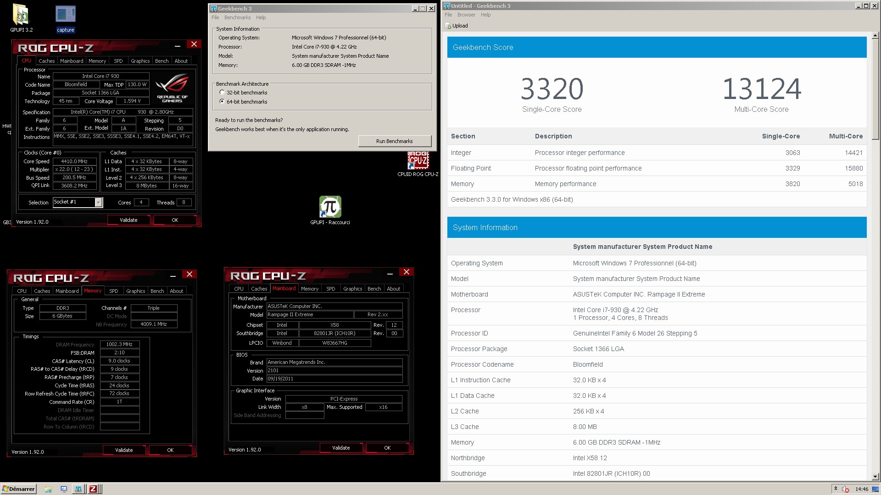Click the Floating Point section row label

[x=471, y=168]
